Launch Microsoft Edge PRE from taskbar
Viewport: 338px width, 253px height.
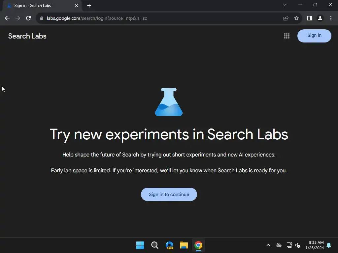(x=169, y=245)
